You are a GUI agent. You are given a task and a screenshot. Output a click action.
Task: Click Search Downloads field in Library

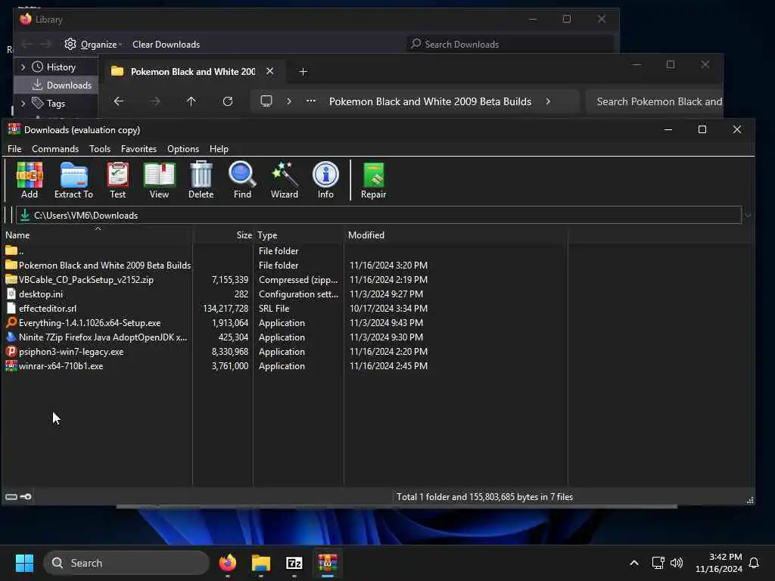coord(510,44)
